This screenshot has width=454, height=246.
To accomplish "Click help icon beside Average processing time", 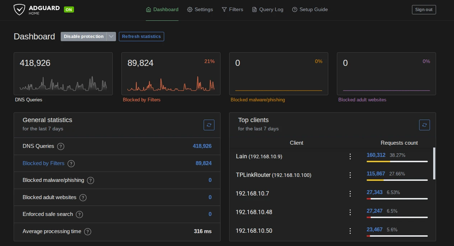I will point(88,232).
